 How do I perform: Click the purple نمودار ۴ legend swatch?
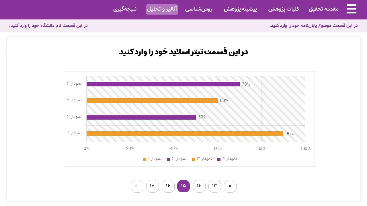click(219, 159)
